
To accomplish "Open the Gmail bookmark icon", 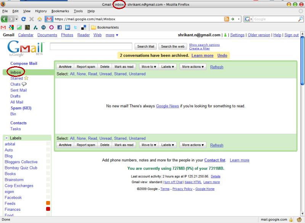I will (x=3, y=27).
